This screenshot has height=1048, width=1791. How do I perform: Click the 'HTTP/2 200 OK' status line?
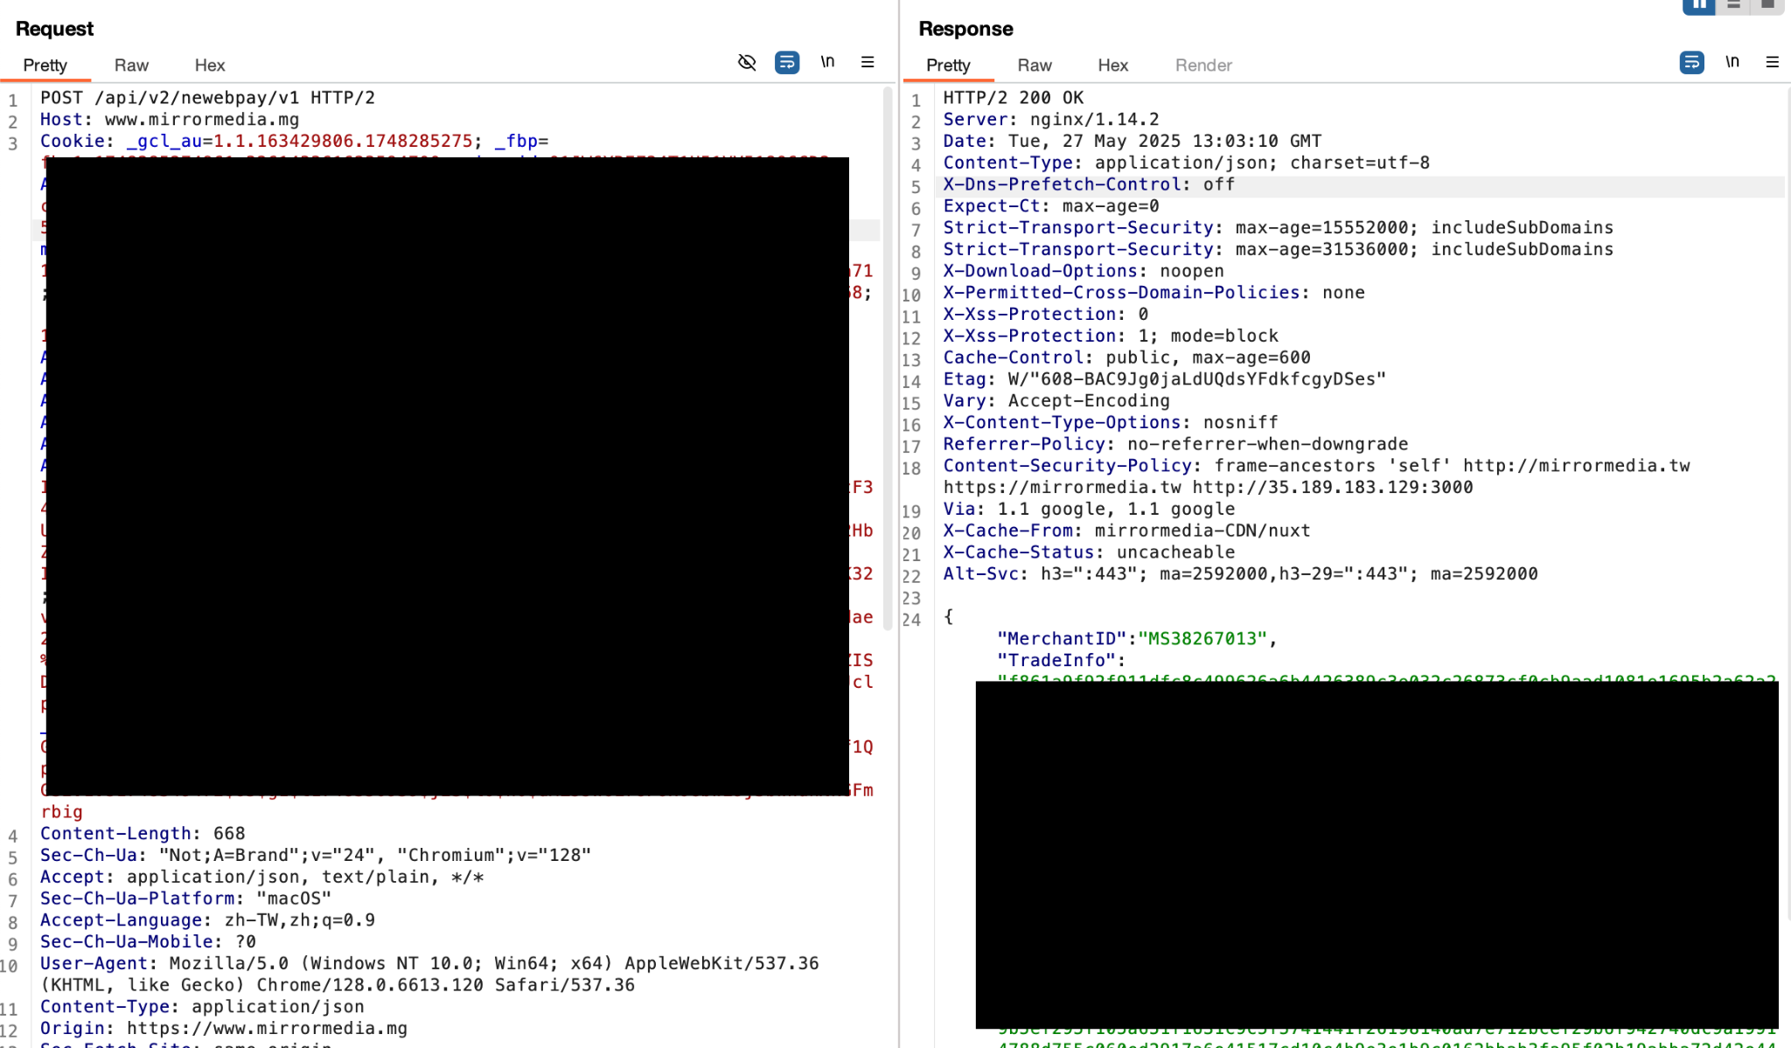1013,98
